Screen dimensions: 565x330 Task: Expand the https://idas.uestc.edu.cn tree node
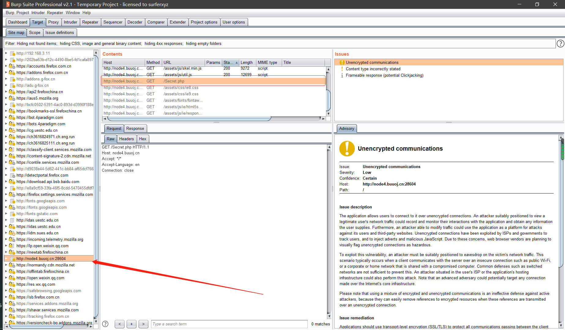[6, 226]
